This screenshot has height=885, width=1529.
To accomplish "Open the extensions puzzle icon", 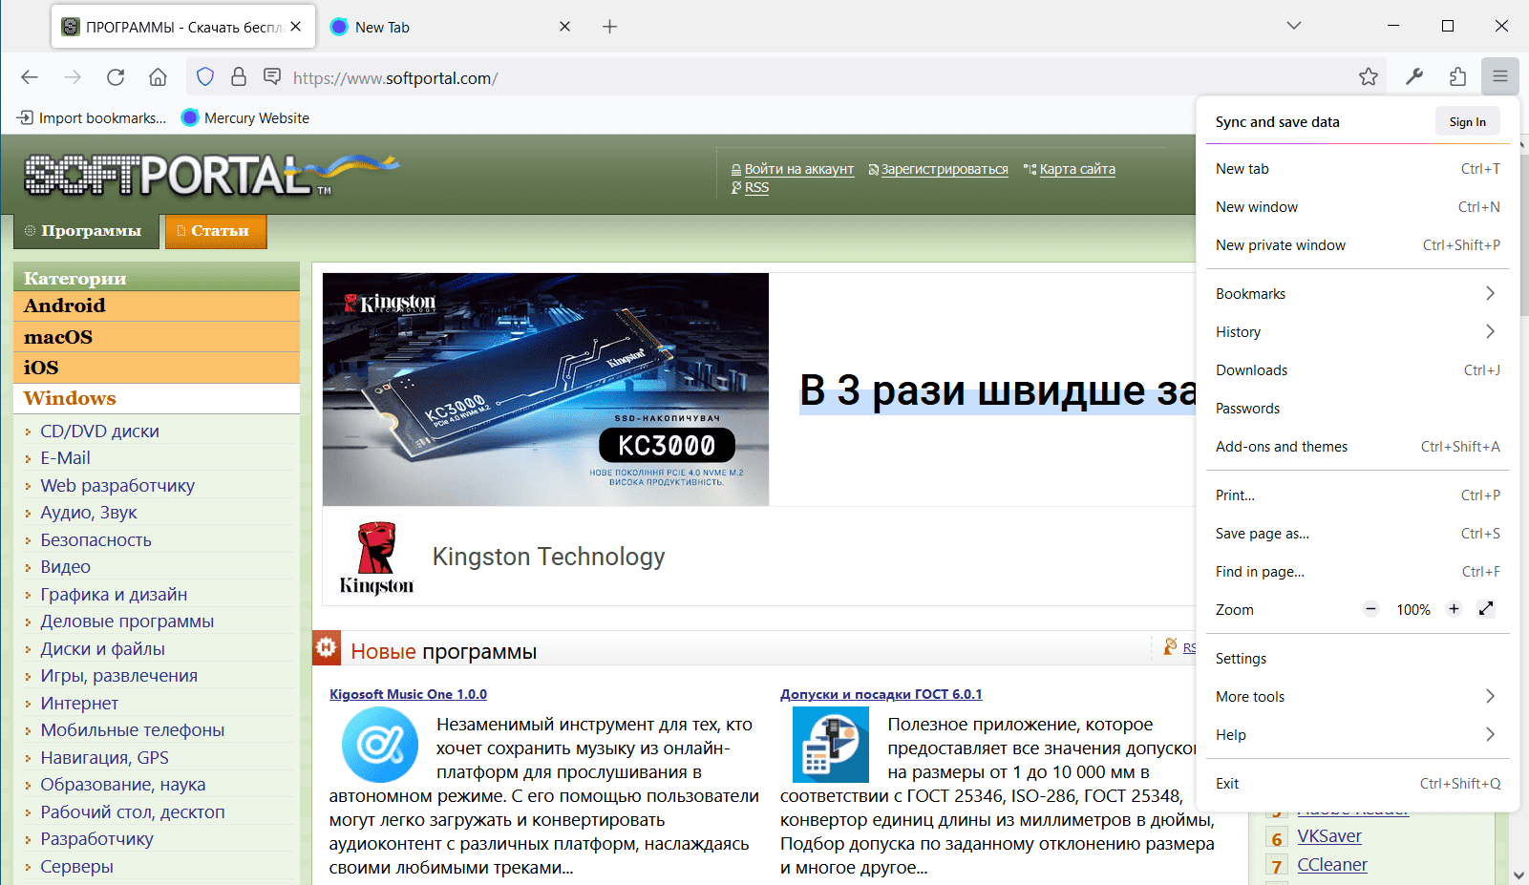I will pyautogui.click(x=1457, y=77).
